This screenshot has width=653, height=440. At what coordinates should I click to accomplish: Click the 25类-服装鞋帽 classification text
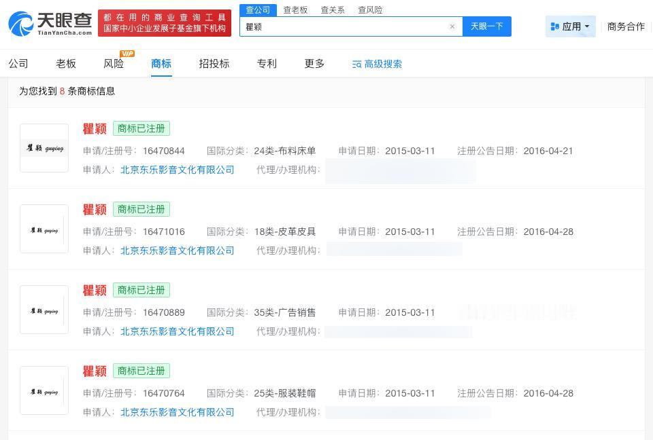click(285, 393)
